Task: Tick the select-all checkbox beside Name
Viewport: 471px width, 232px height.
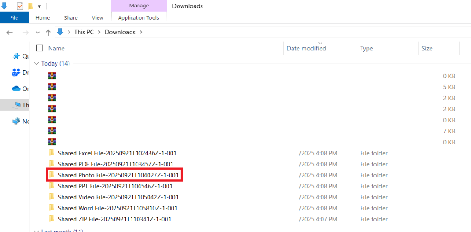Action: click(40, 48)
